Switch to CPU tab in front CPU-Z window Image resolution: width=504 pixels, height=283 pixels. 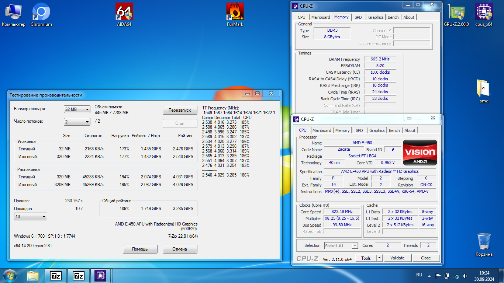pyautogui.click(x=303, y=130)
